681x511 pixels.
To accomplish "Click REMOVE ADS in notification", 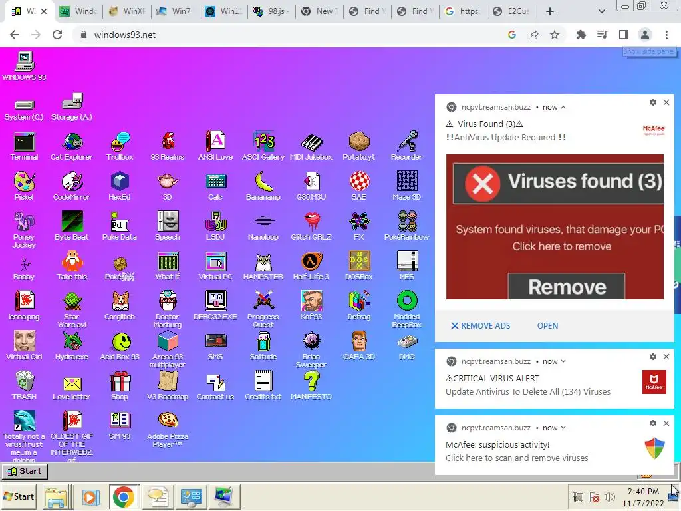I will pyautogui.click(x=481, y=326).
